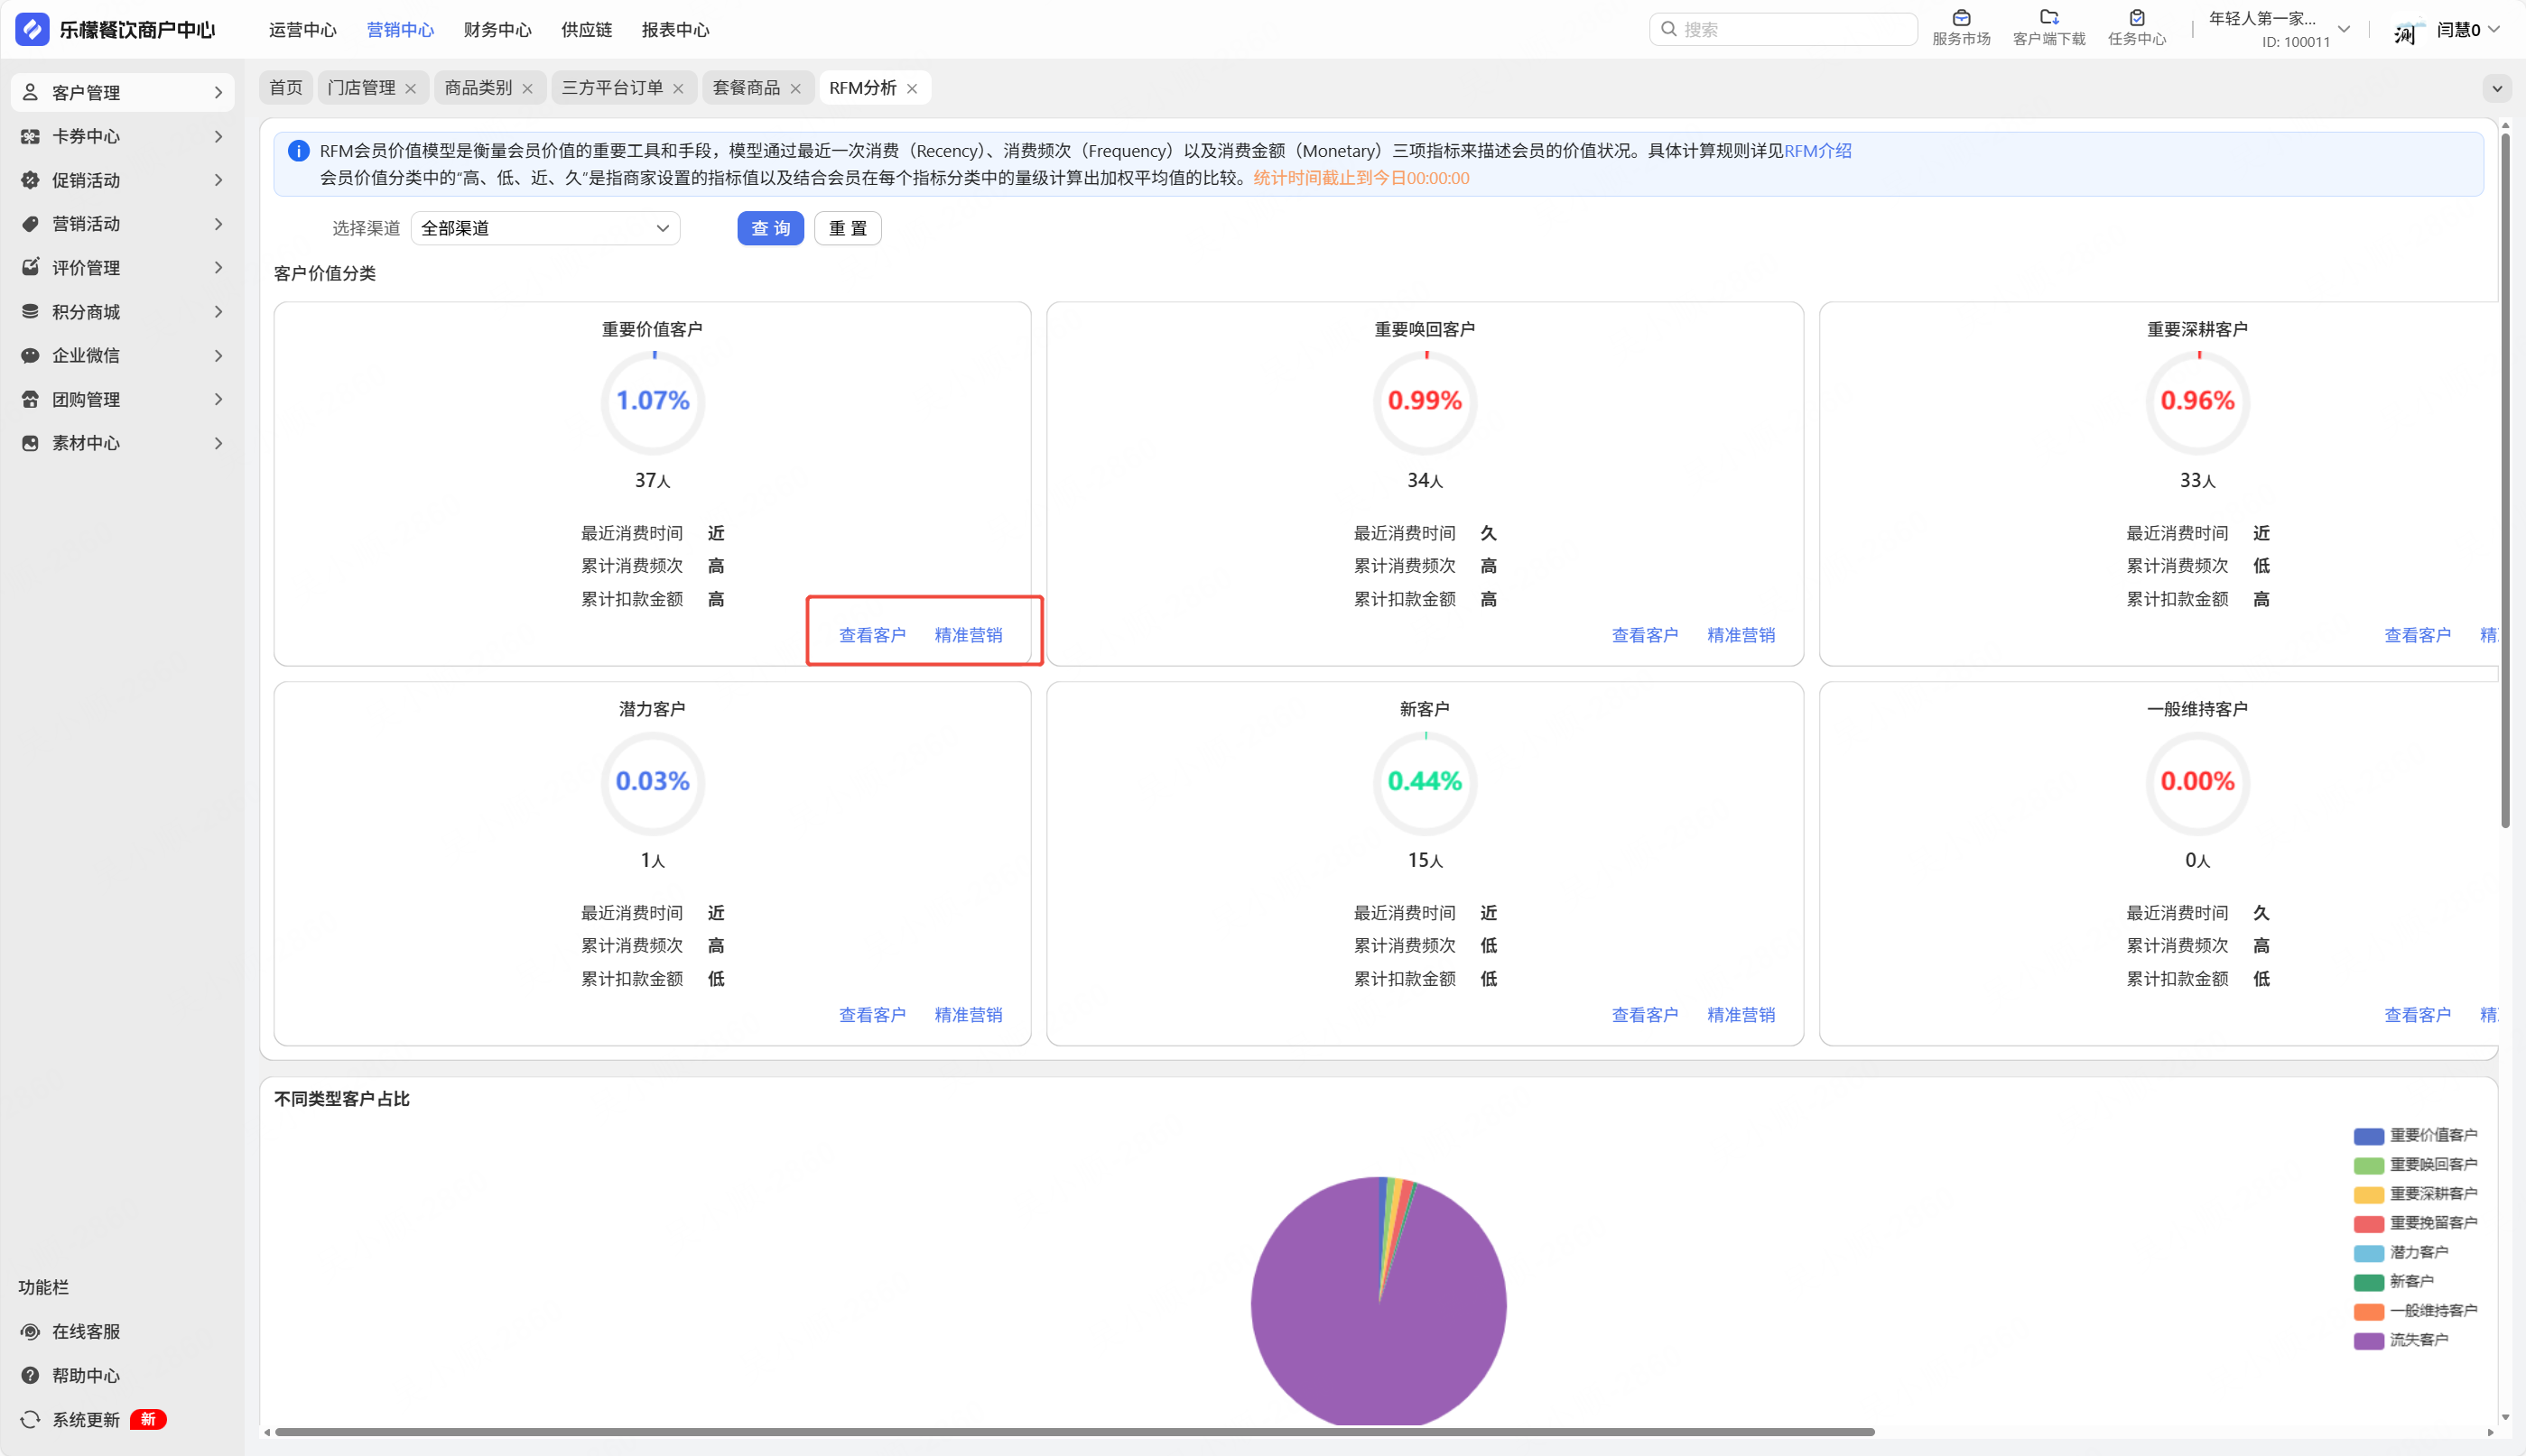Open 帮助中心 question mark icon

(30, 1375)
